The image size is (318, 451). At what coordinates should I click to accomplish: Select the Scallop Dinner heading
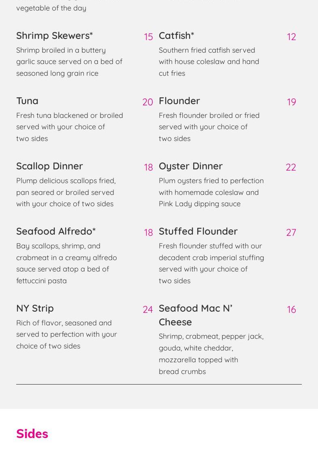(x=49, y=166)
